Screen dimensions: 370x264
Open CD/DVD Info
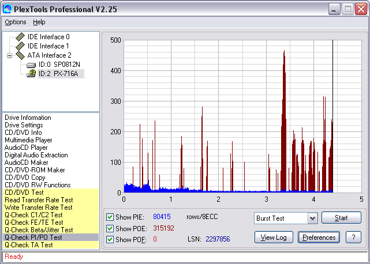(x=23, y=133)
